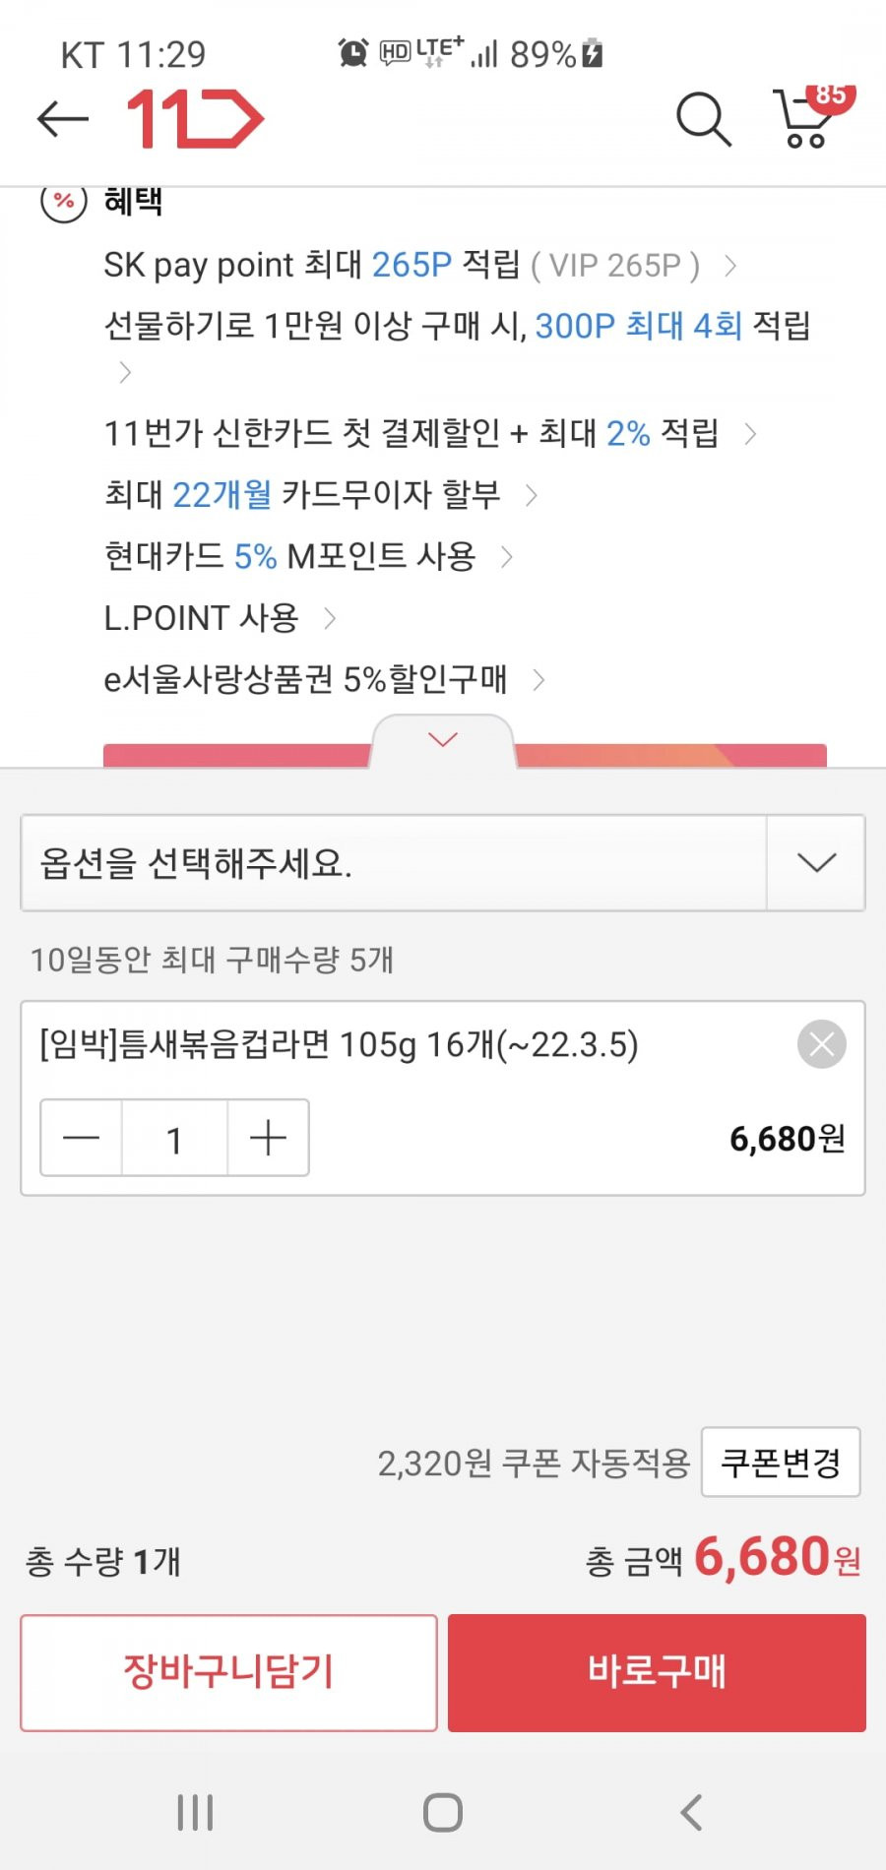Tap Android navigation back chevron

pyautogui.click(x=691, y=1812)
